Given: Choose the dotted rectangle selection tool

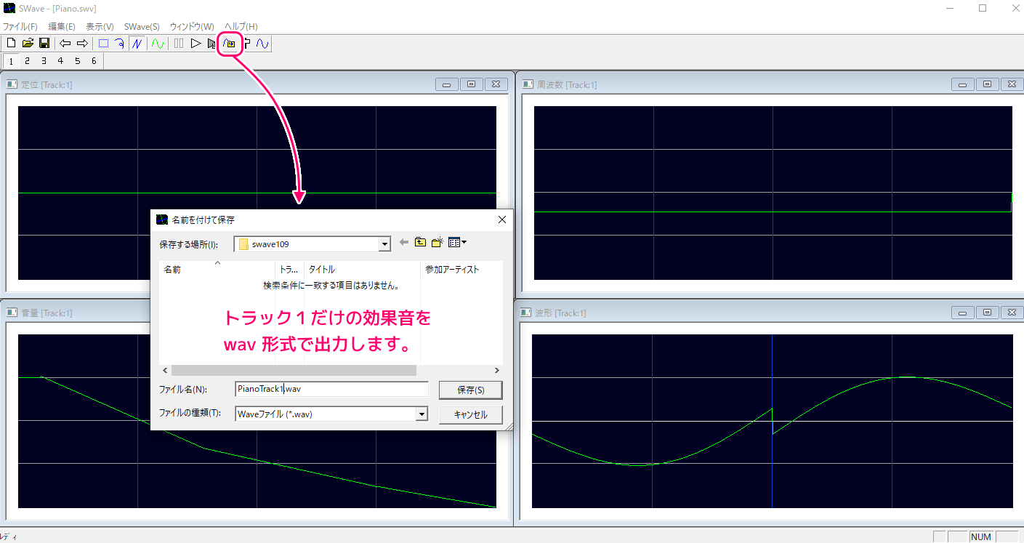Looking at the screenshot, I should point(103,44).
